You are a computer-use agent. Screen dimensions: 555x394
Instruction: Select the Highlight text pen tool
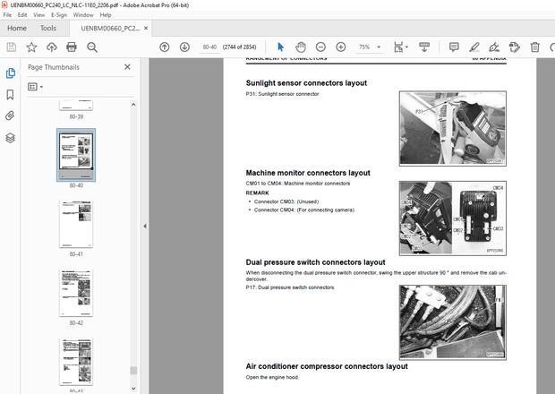(x=474, y=47)
